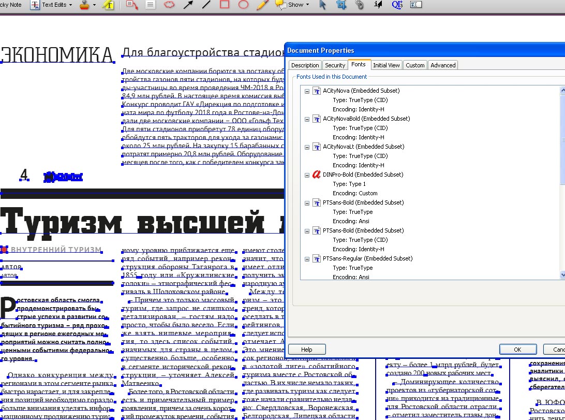Viewport: 565px width, 420px height.
Task: Select the Crop tool icon
Action: [341, 5]
